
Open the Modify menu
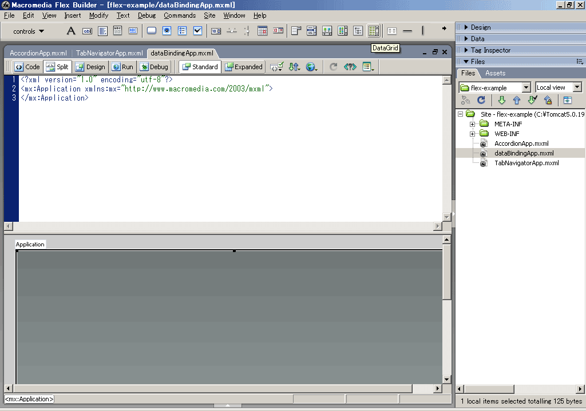[98, 15]
